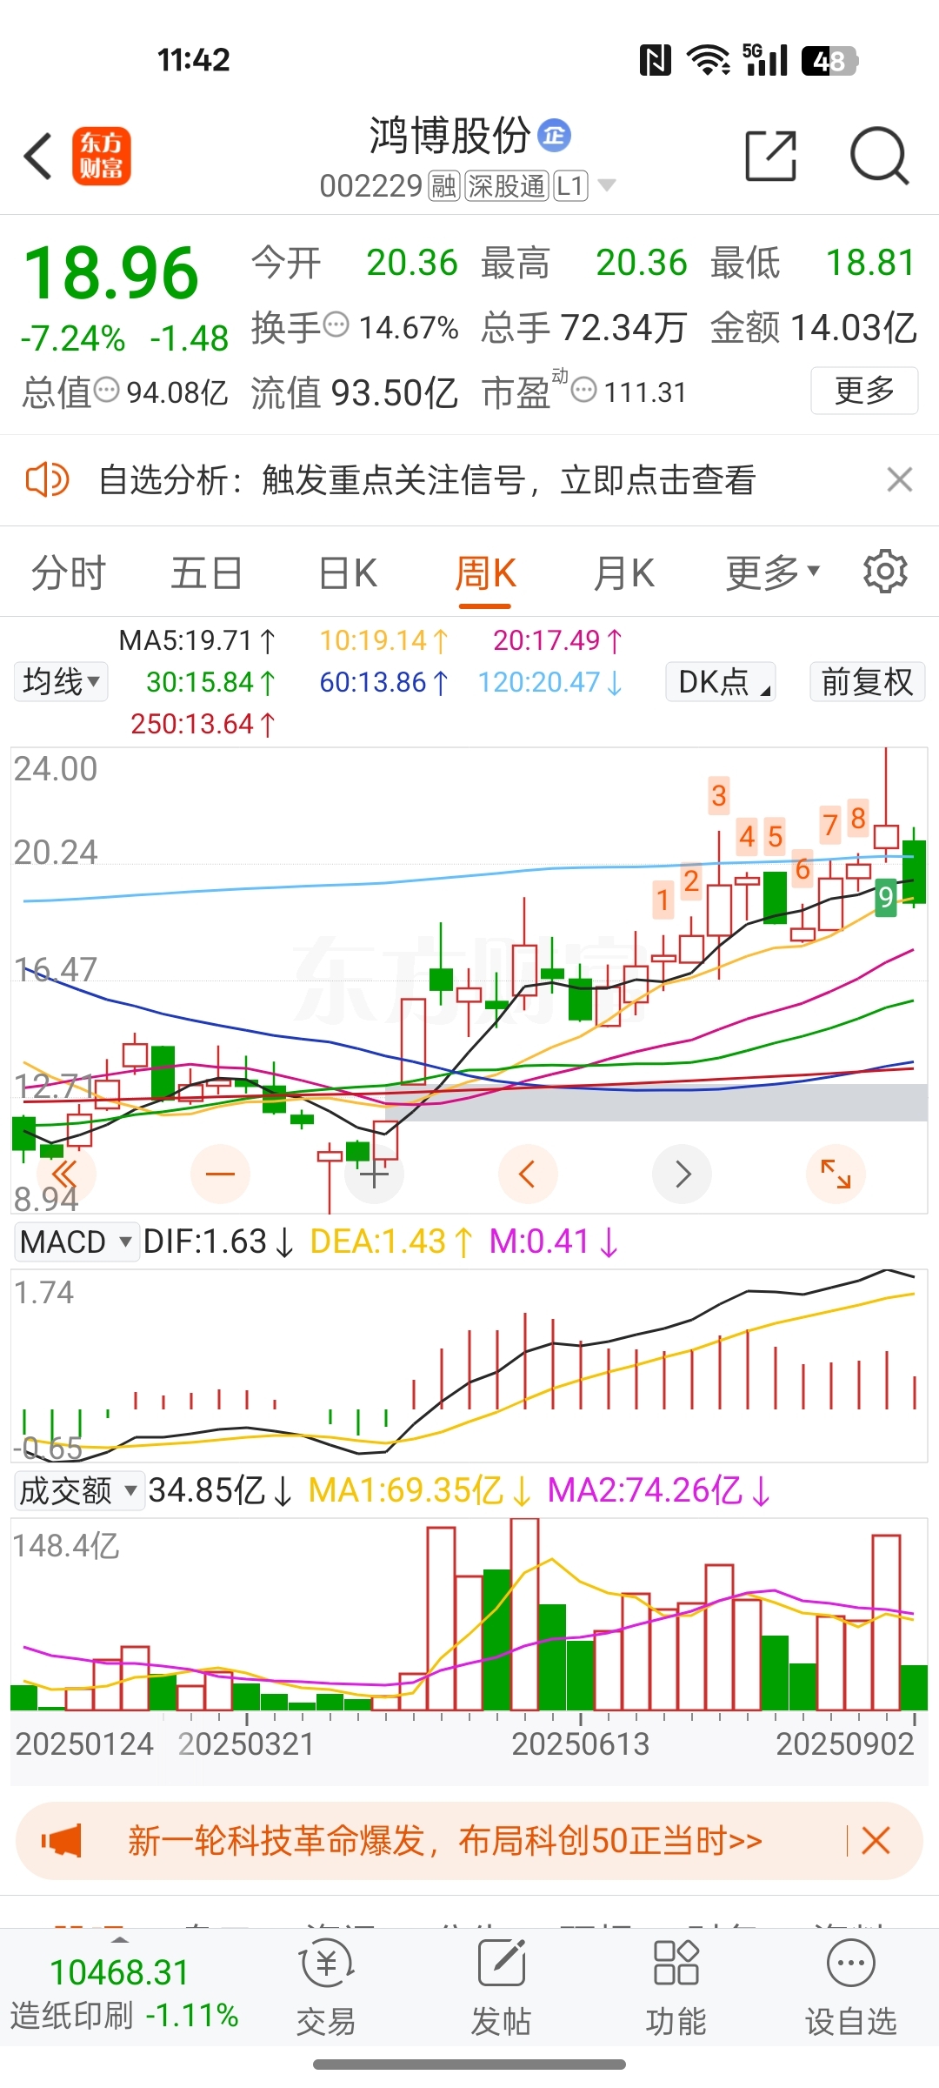Open the search magnifier icon

tap(879, 157)
